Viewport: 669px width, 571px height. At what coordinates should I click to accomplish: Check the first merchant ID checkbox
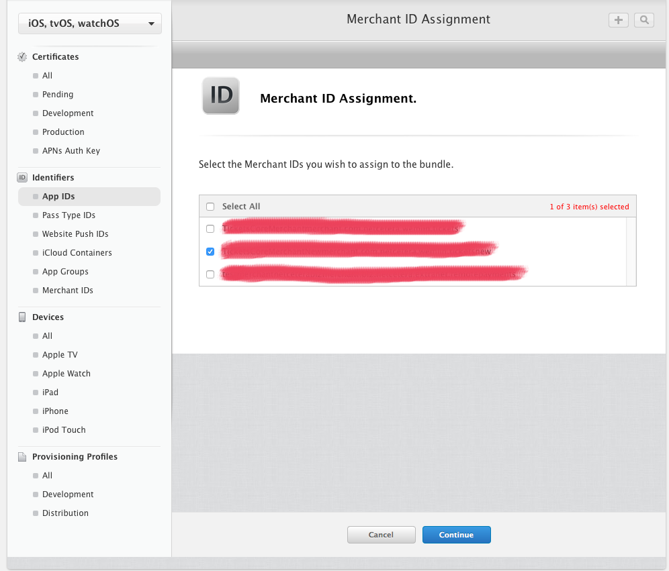210,229
